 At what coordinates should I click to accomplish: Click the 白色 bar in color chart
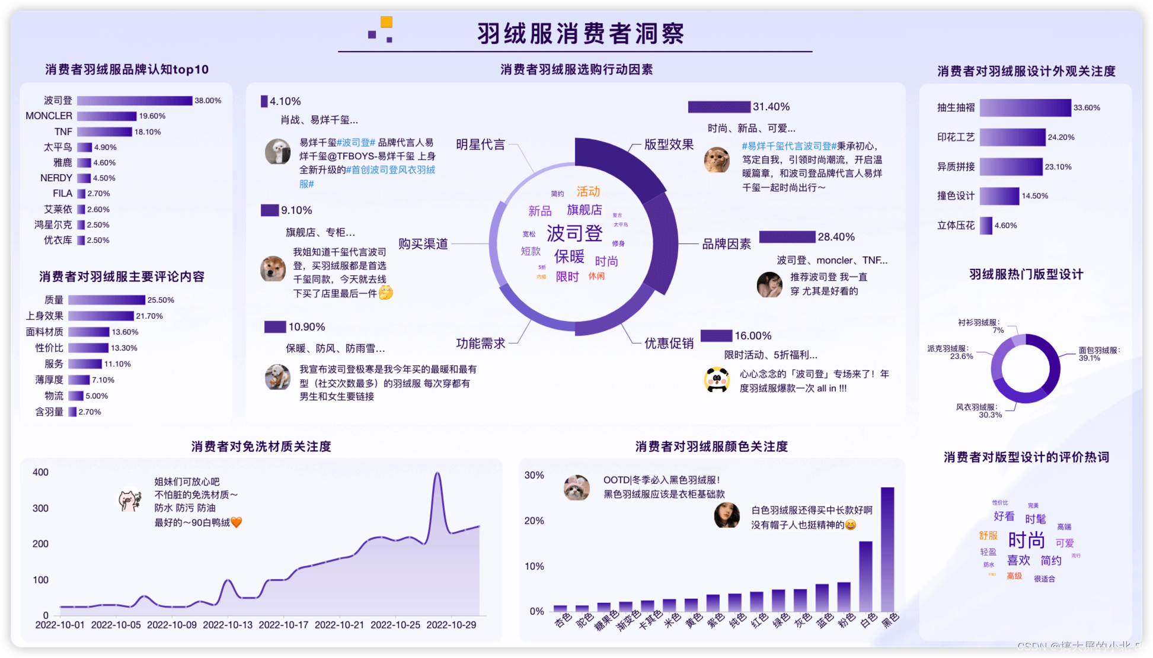point(865,576)
